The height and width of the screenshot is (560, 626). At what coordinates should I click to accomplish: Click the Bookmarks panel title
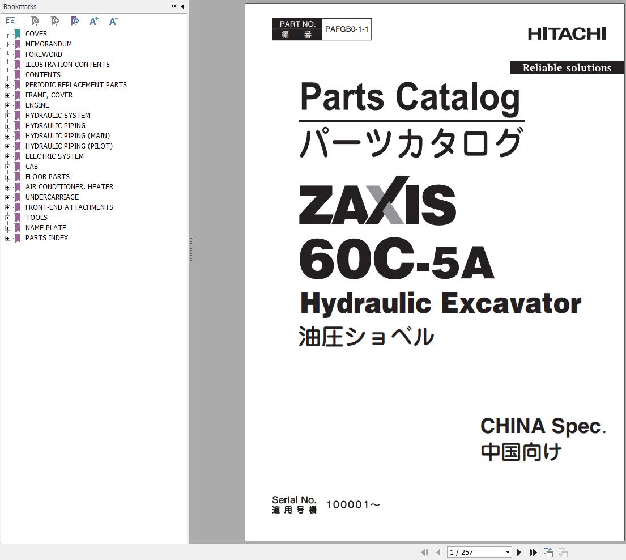point(20,6)
